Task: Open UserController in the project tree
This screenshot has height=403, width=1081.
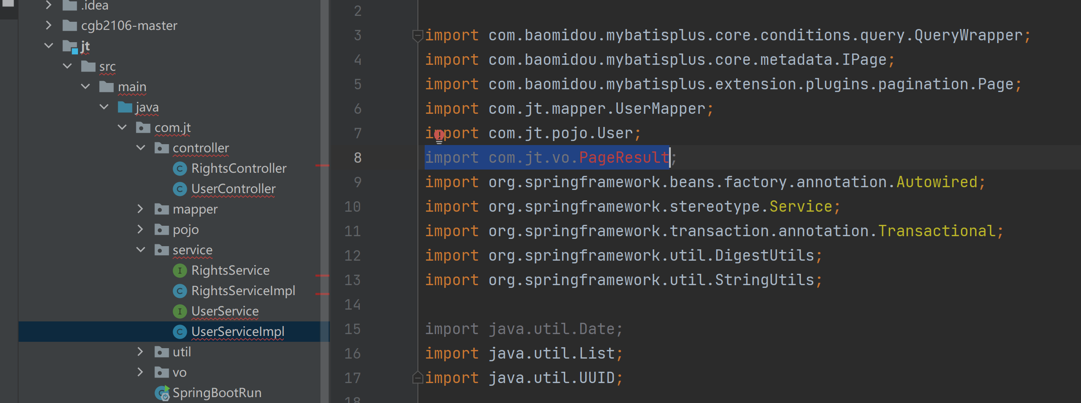Action: point(233,189)
